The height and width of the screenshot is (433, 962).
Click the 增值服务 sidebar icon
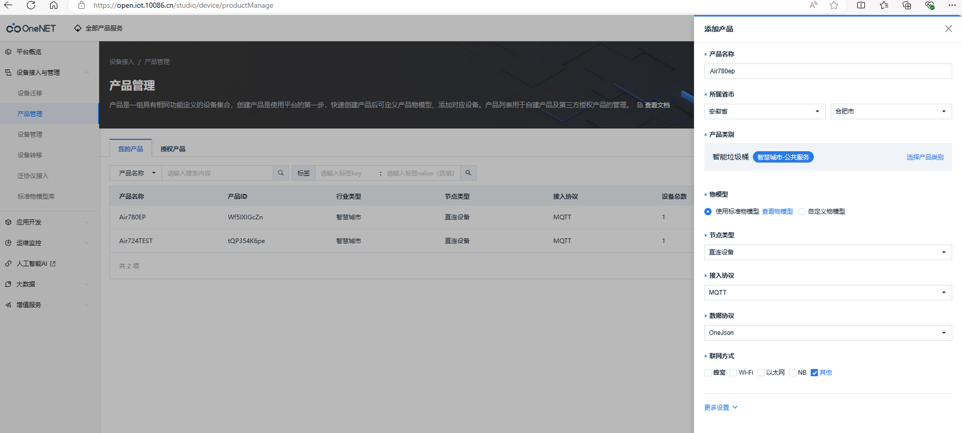[8, 304]
